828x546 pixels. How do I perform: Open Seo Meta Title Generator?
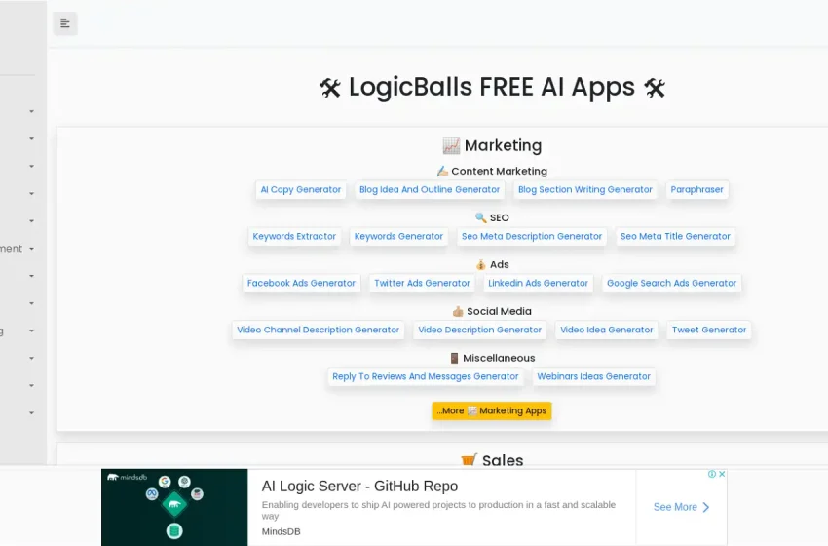675,236
